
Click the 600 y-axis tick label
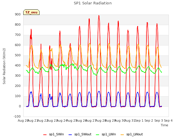18,45
